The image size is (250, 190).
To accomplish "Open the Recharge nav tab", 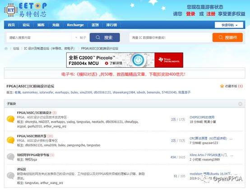I will click(x=75, y=25).
